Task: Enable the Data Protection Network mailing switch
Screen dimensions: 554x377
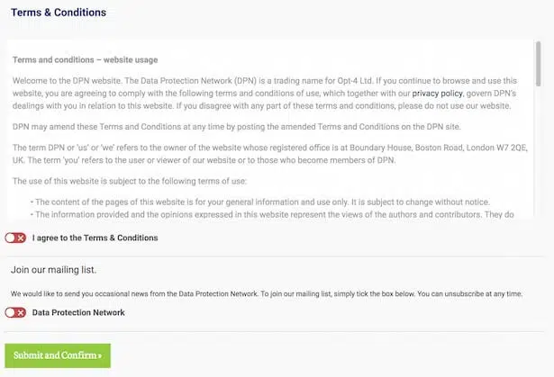Action: point(14,313)
